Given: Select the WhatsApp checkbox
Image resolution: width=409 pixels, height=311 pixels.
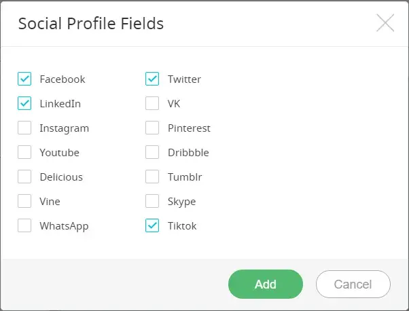Looking at the screenshot, I should point(24,226).
